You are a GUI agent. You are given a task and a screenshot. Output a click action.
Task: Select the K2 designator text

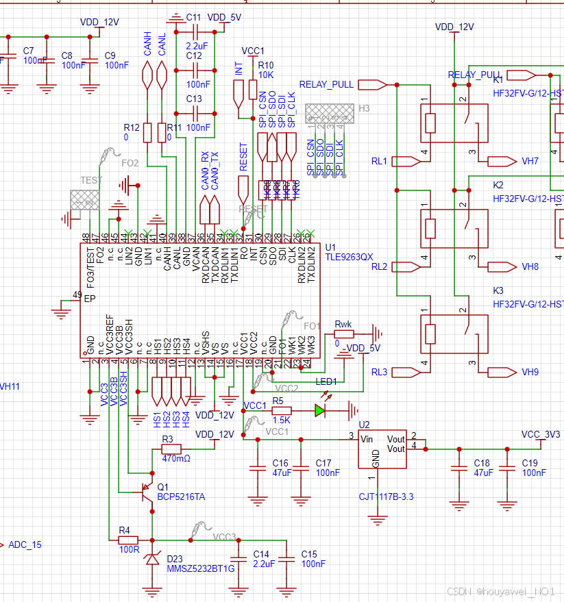pos(498,185)
